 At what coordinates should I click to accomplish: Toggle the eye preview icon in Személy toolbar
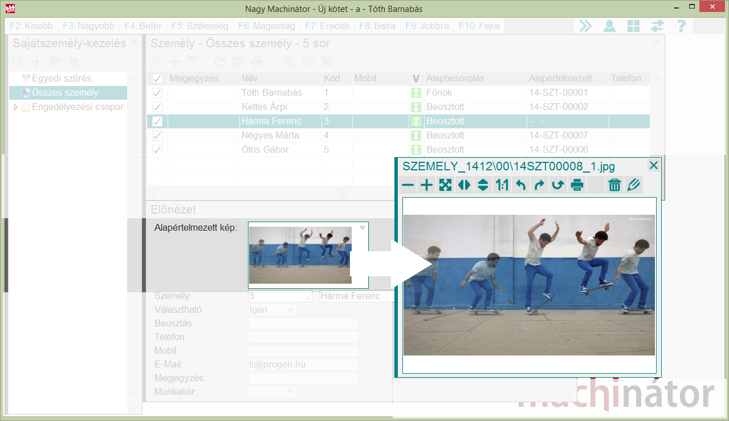(x=308, y=62)
